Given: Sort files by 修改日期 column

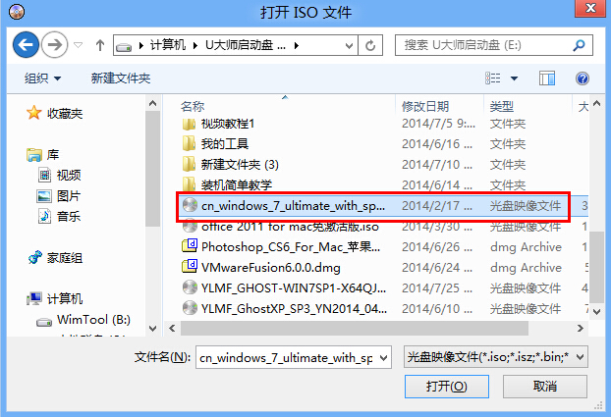Looking at the screenshot, I should tap(425, 106).
